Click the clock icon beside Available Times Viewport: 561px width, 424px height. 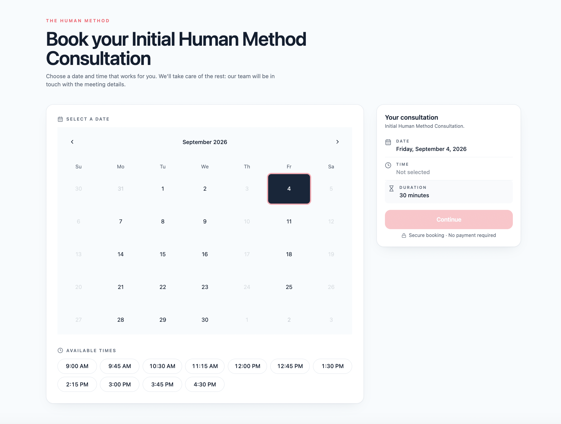pyautogui.click(x=60, y=350)
